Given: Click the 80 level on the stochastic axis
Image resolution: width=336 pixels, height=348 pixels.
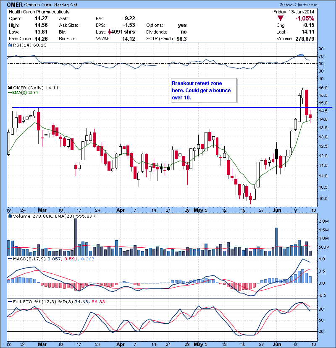Looking at the screenshot, I should pyautogui.click(x=321, y=309).
